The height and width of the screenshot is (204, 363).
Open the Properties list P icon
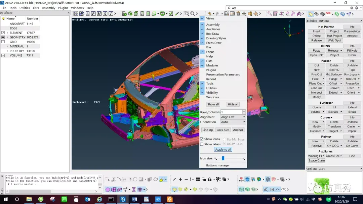coord(93,14)
